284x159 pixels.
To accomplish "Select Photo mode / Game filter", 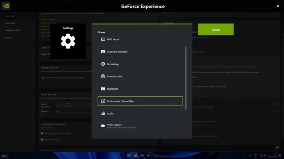I will [x=140, y=101].
